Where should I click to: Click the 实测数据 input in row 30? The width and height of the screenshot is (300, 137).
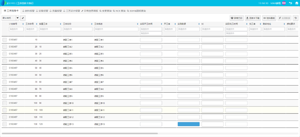(x=188, y=54)
